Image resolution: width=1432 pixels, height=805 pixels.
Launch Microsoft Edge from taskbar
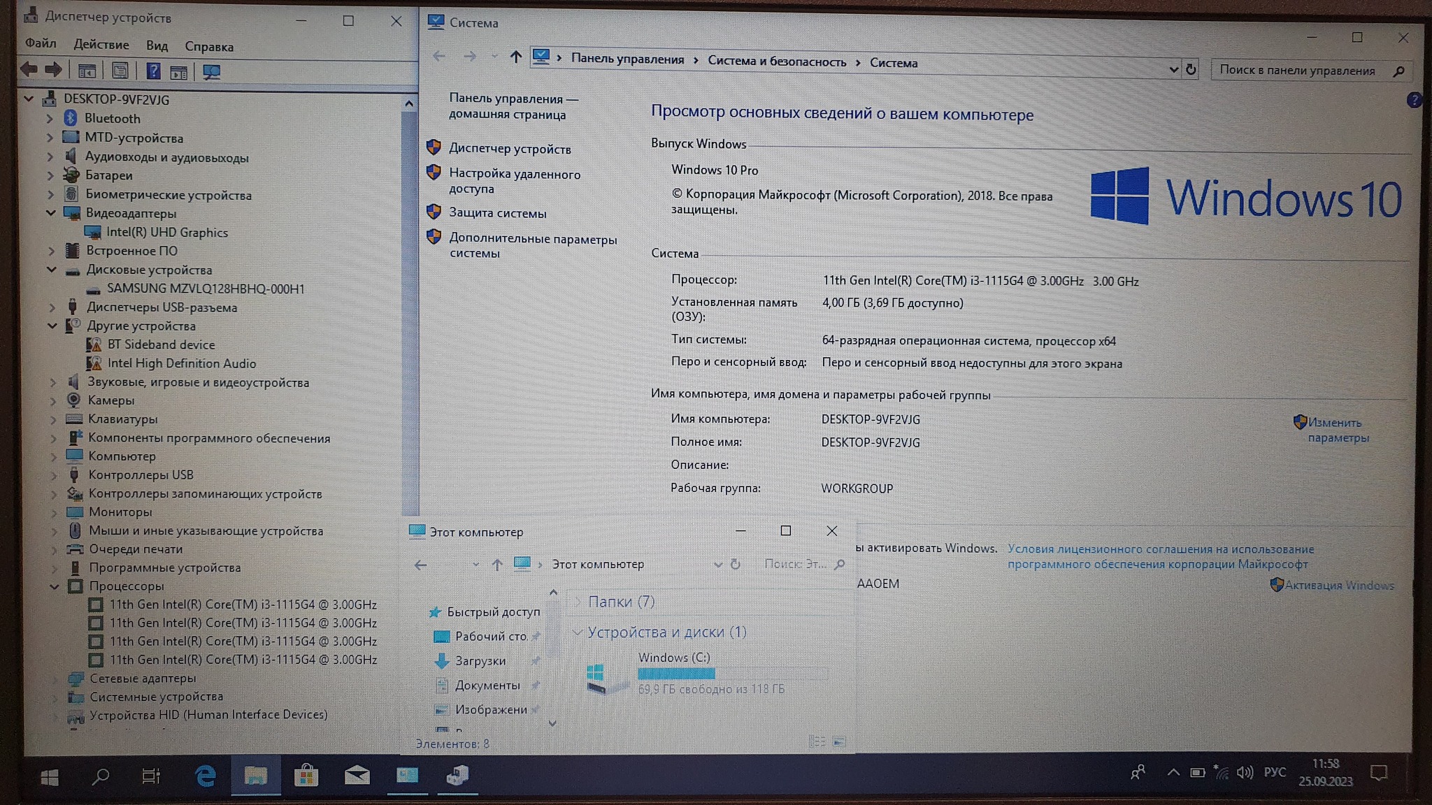tap(206, 776)
